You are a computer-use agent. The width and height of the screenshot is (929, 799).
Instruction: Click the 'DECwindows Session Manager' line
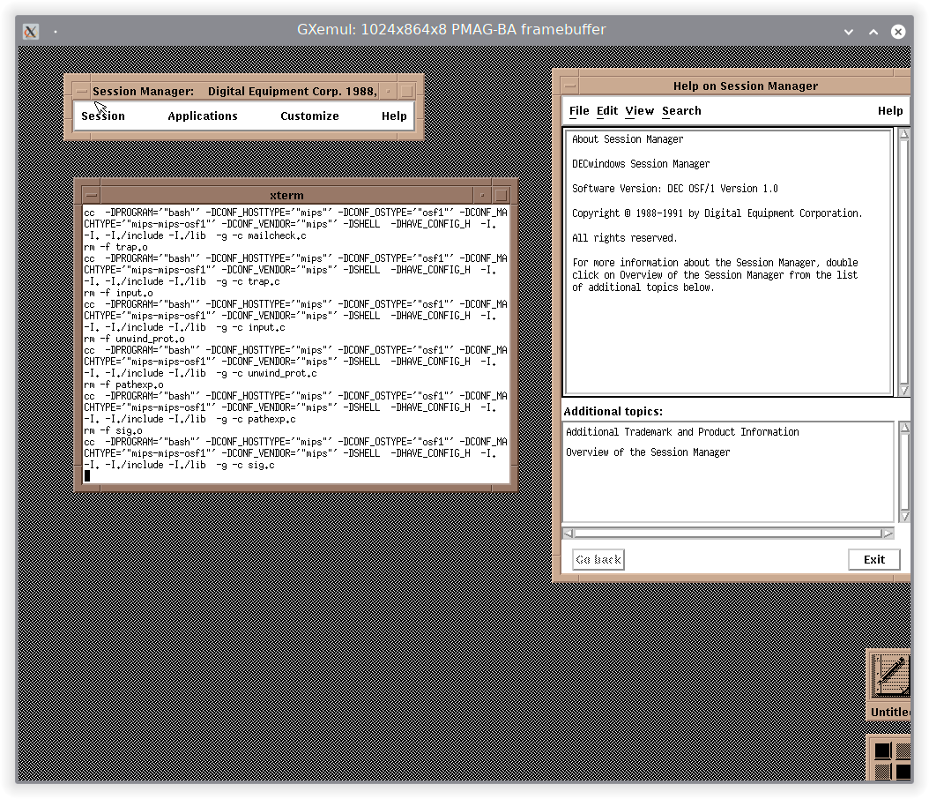tap(641, 164)
